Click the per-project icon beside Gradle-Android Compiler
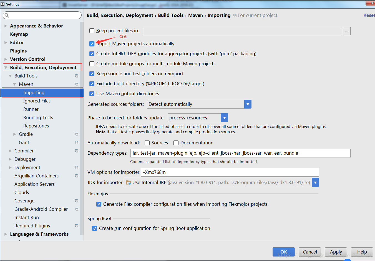Viewport: 375px width, 261px height. 77,209
